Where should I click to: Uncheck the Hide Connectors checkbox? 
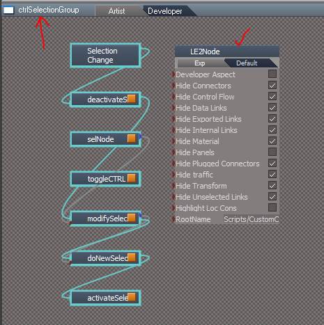coord(272,85)
